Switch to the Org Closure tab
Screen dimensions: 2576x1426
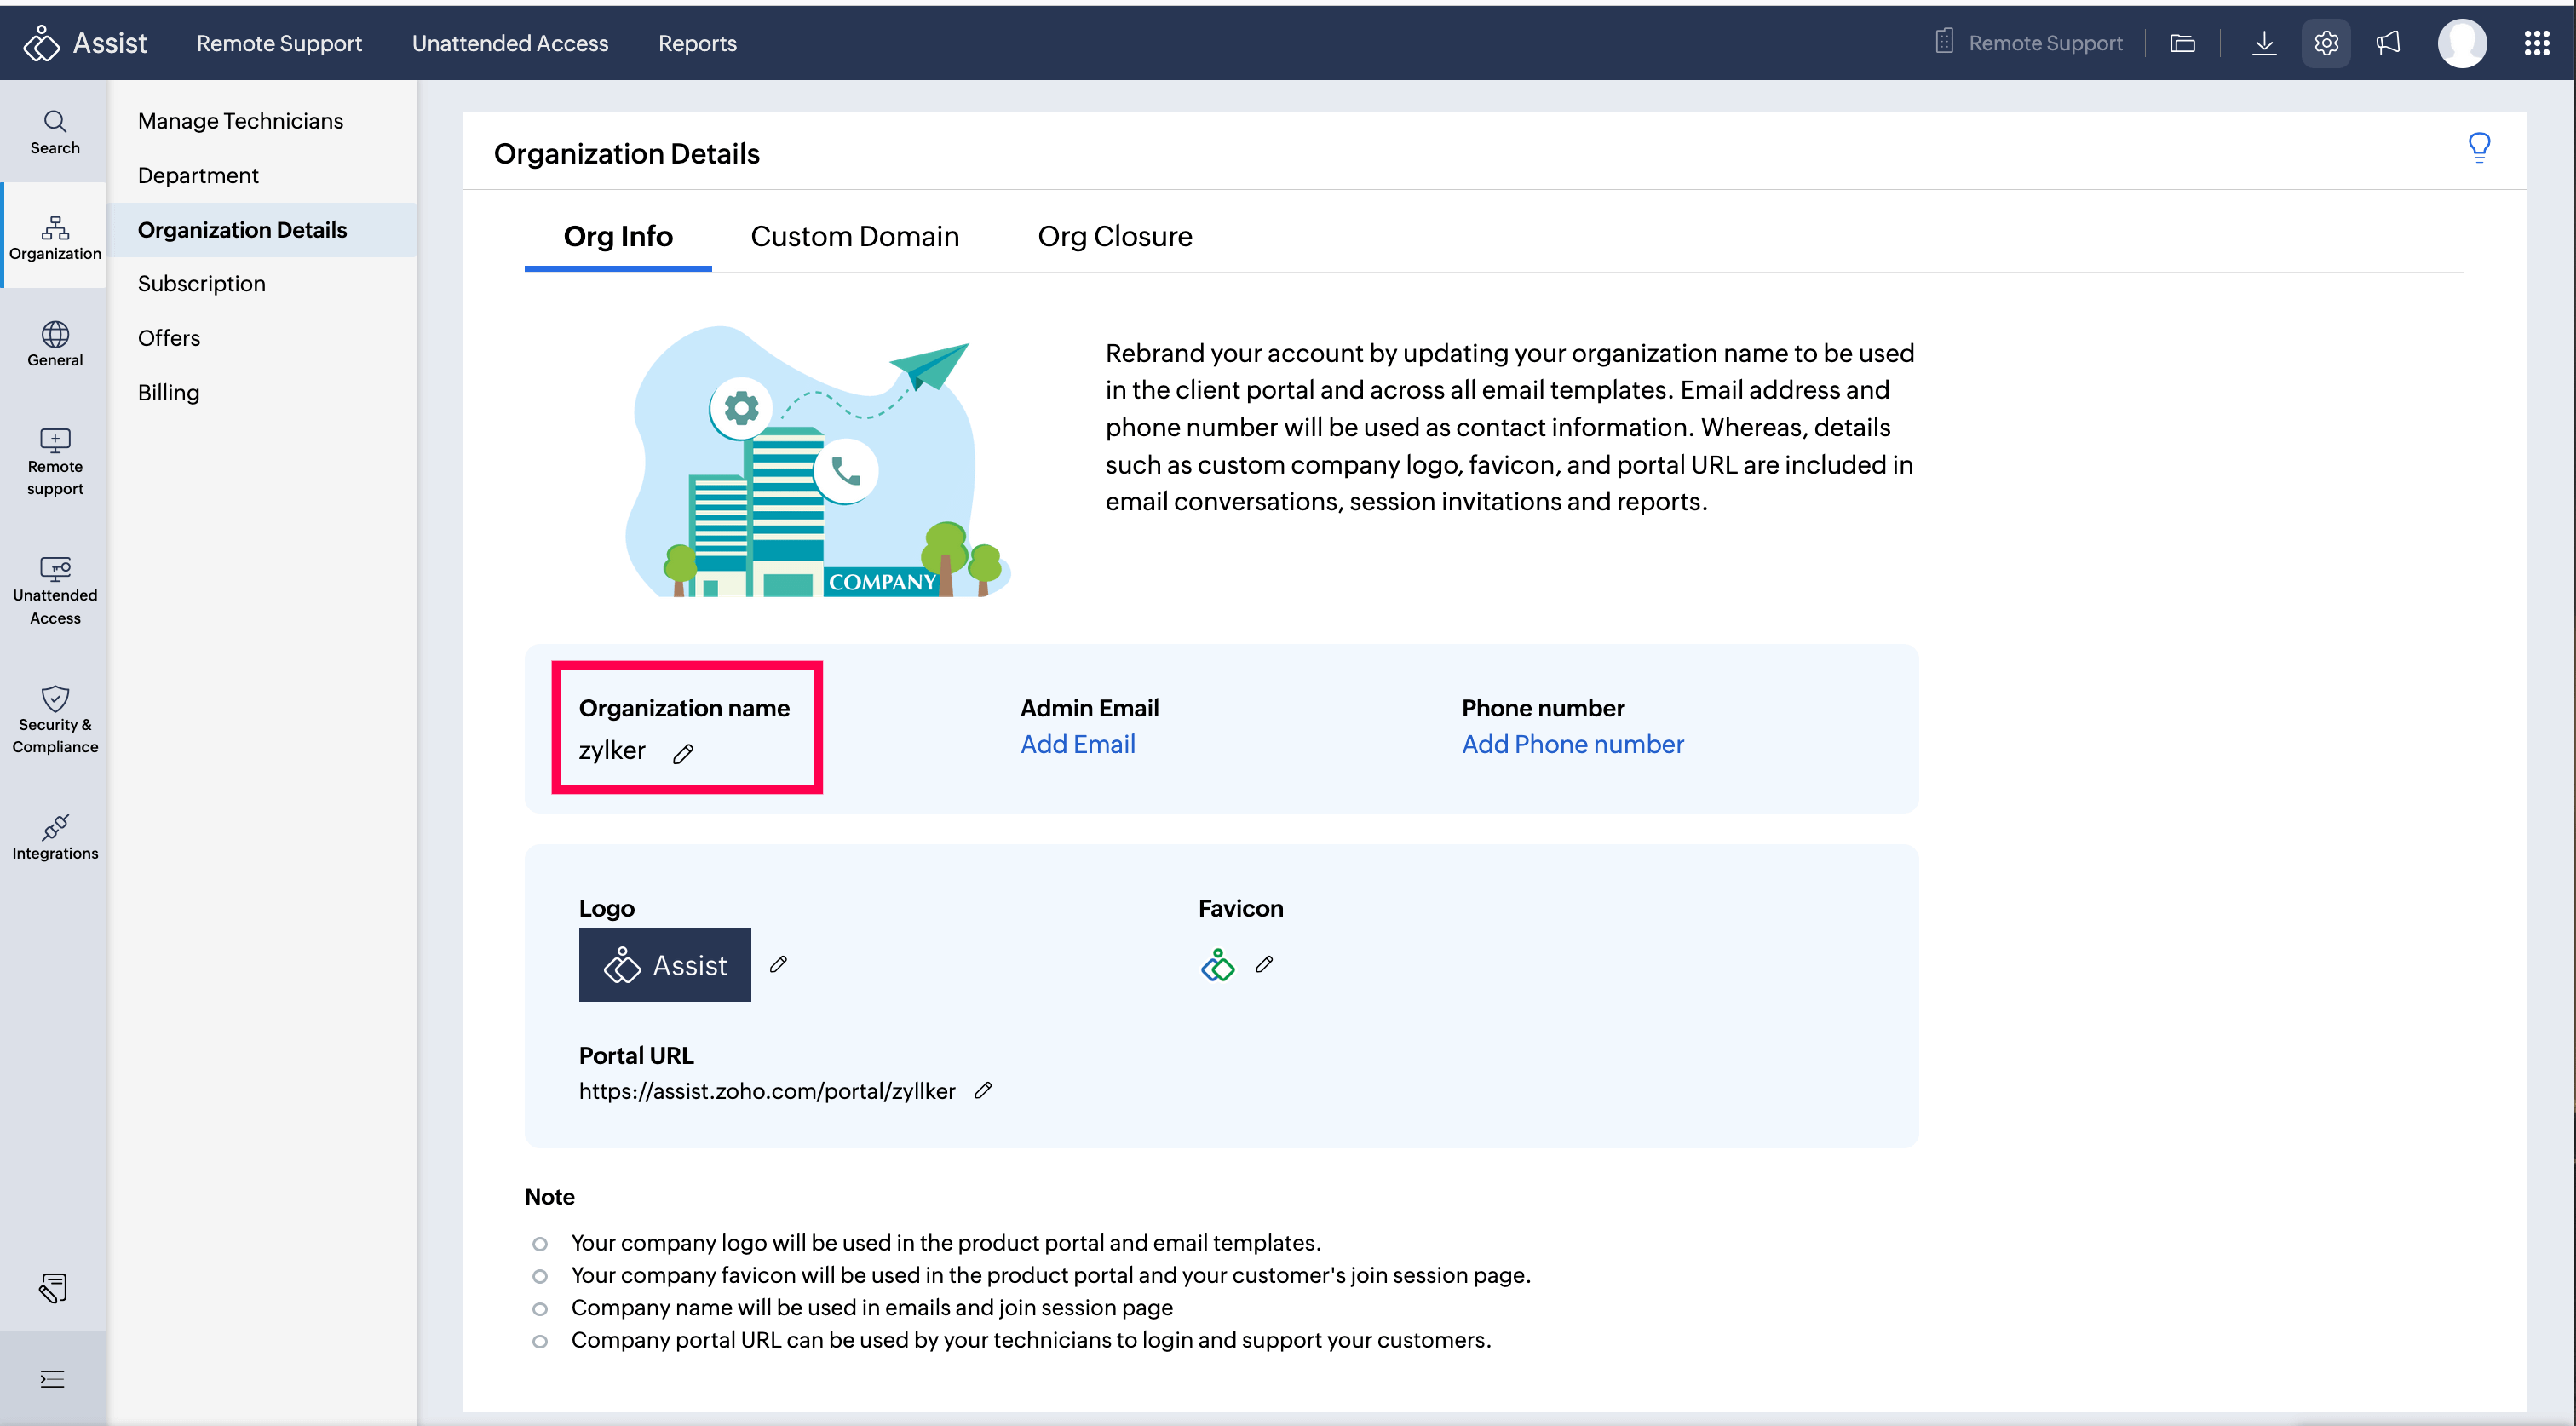click(1114, 236)
